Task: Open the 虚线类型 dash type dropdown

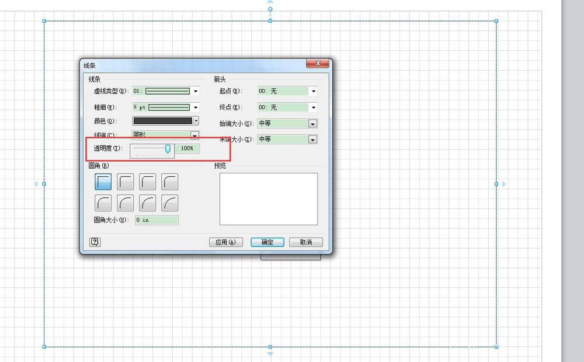Action: 195,91
